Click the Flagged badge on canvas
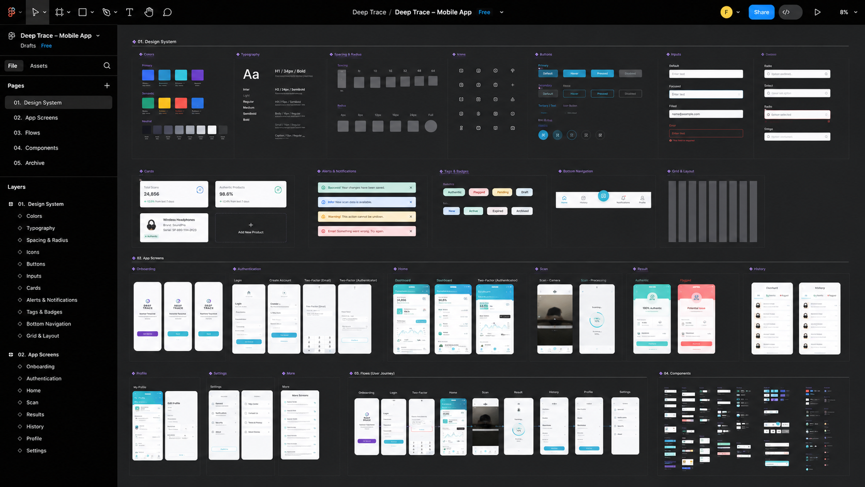Screen dimensions: 865x487 [x=479, y=192]
